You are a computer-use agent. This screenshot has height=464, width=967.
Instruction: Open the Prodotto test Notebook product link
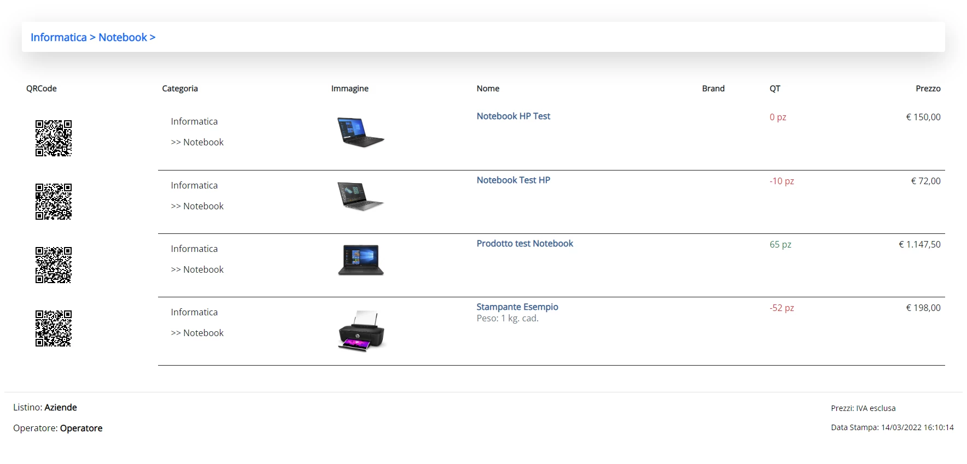525,243
